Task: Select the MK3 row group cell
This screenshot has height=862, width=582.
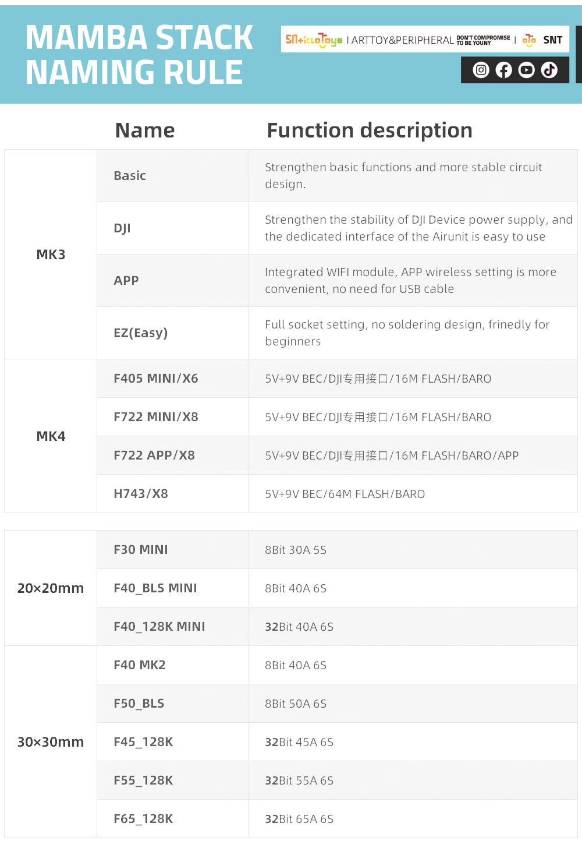Action: [x=51, y=255]
